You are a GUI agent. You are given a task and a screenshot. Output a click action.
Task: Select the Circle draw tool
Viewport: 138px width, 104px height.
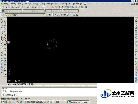tap(2, 37)
